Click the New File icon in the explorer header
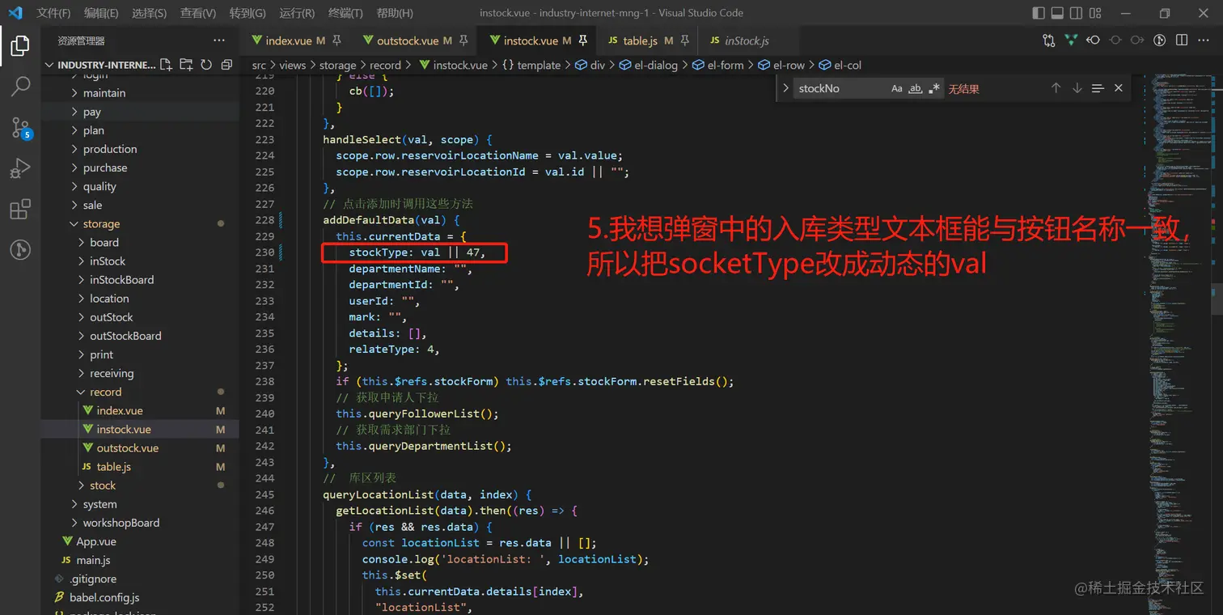 coord(166,65)
